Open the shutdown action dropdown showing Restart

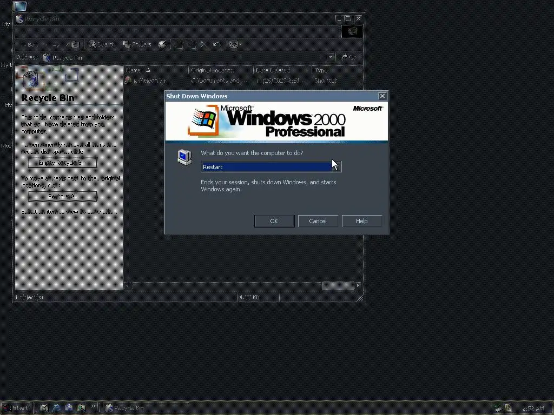tap(337, 166)
